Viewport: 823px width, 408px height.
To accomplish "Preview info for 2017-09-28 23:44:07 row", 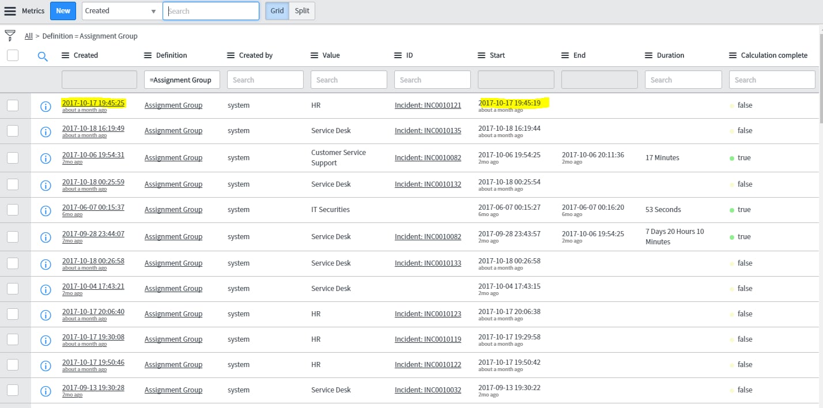I will [46, 237].
